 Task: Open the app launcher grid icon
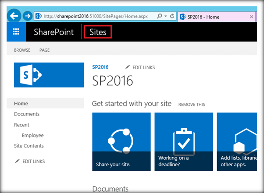(x=16, y=32)
